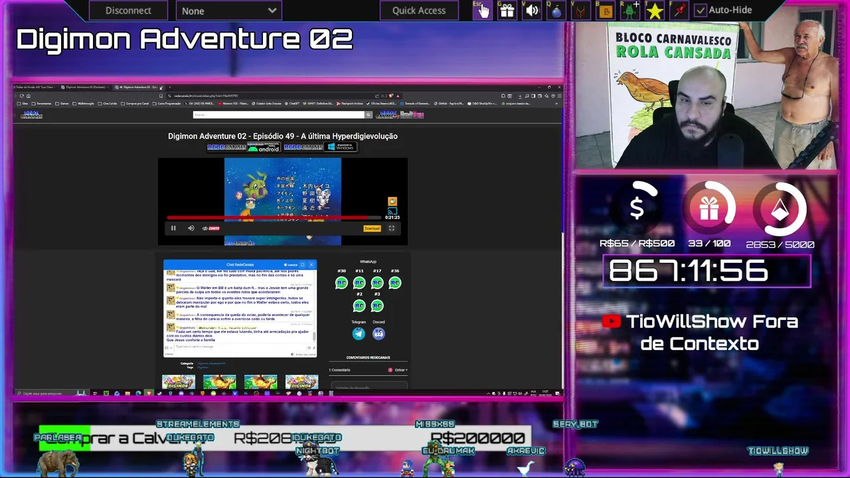The width and height of the screenshot is (850, 478).
Task: Click the yellow Download button
Action: (x=372, y=228)
